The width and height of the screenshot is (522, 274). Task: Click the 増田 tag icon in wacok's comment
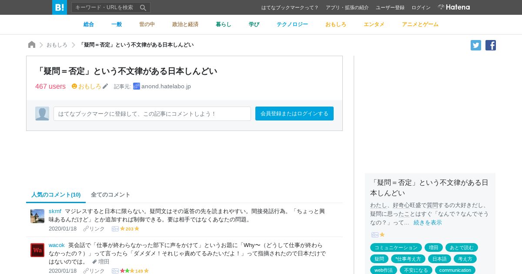pyautogui.click(x=94, y=262)
